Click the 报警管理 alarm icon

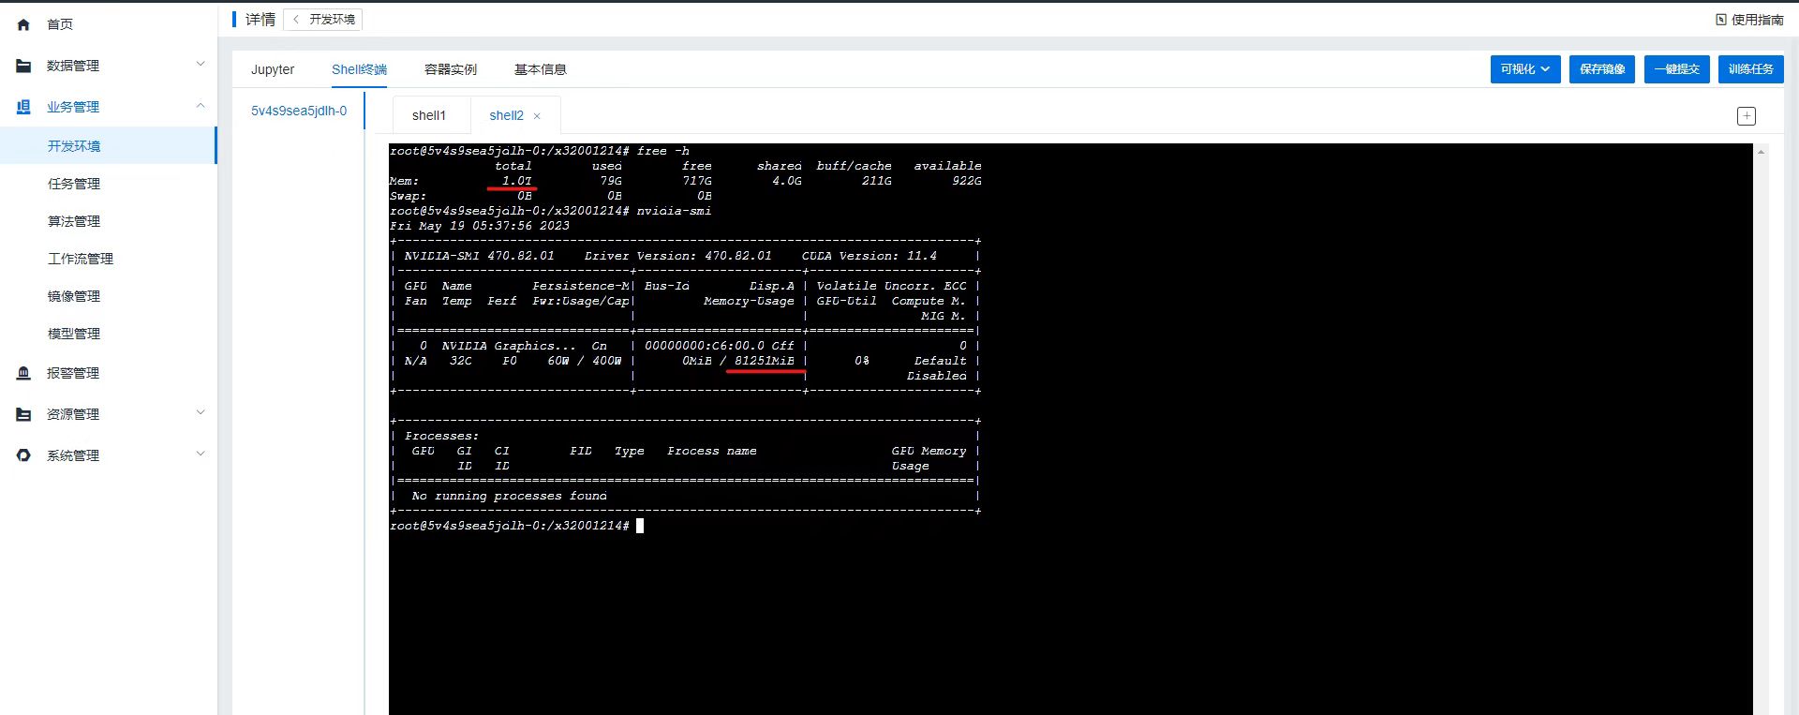(23, 373)
